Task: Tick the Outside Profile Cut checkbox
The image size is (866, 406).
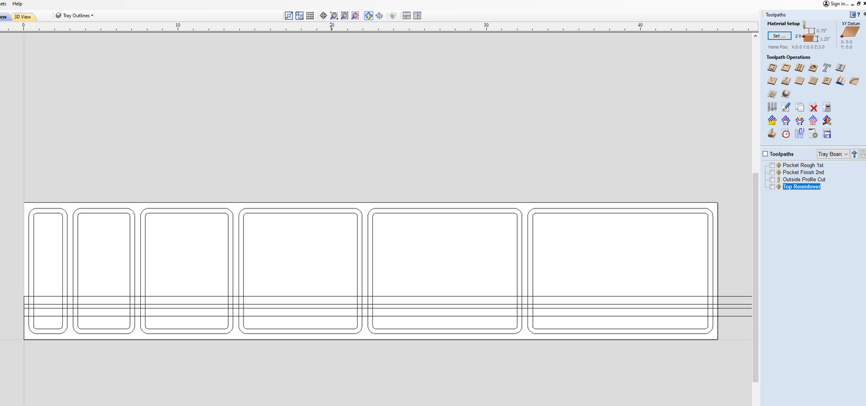Action: click(772, 180)
